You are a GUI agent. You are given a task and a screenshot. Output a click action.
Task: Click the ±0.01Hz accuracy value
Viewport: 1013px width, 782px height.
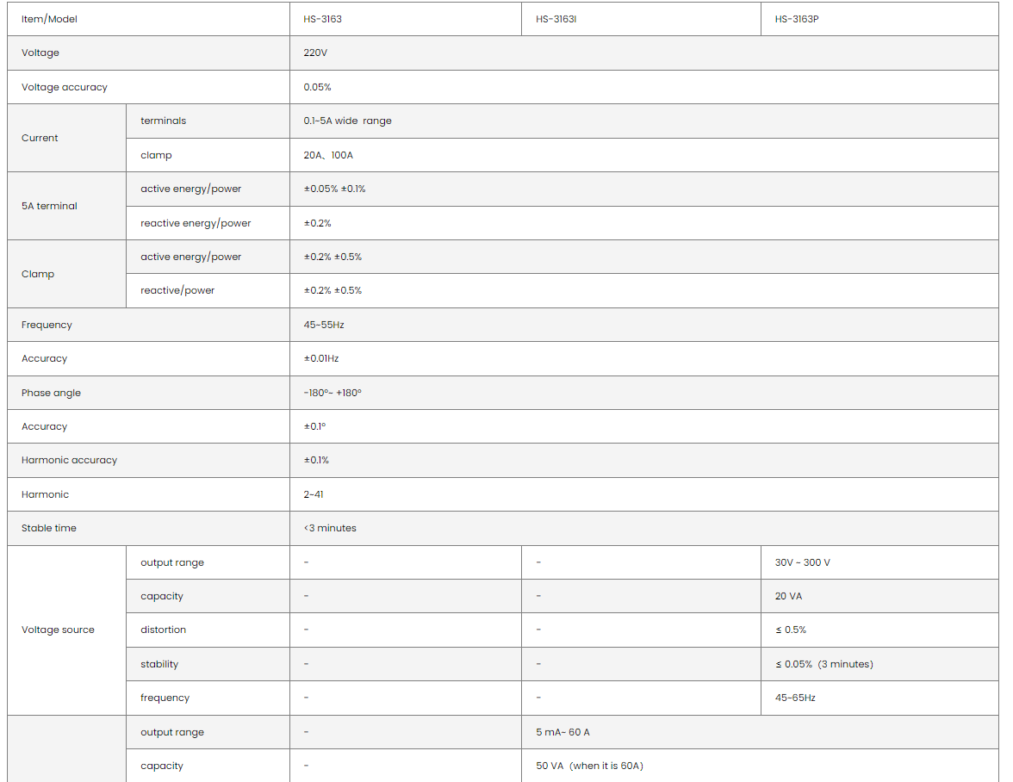click(321, 358)
